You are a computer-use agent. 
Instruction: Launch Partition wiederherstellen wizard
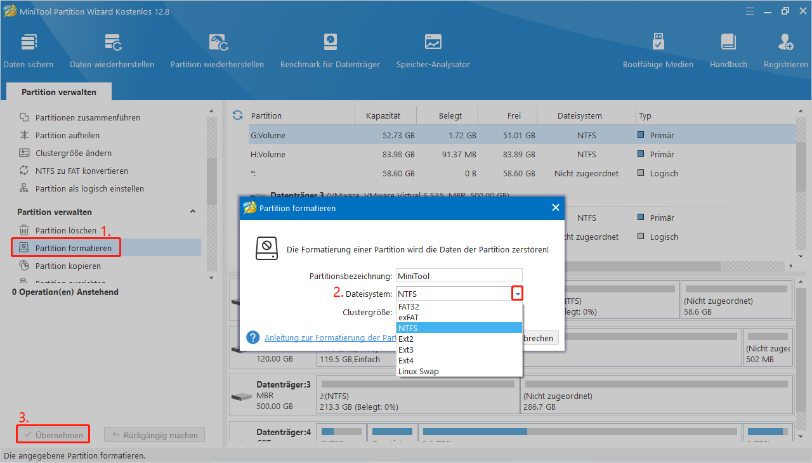(218, 51)
